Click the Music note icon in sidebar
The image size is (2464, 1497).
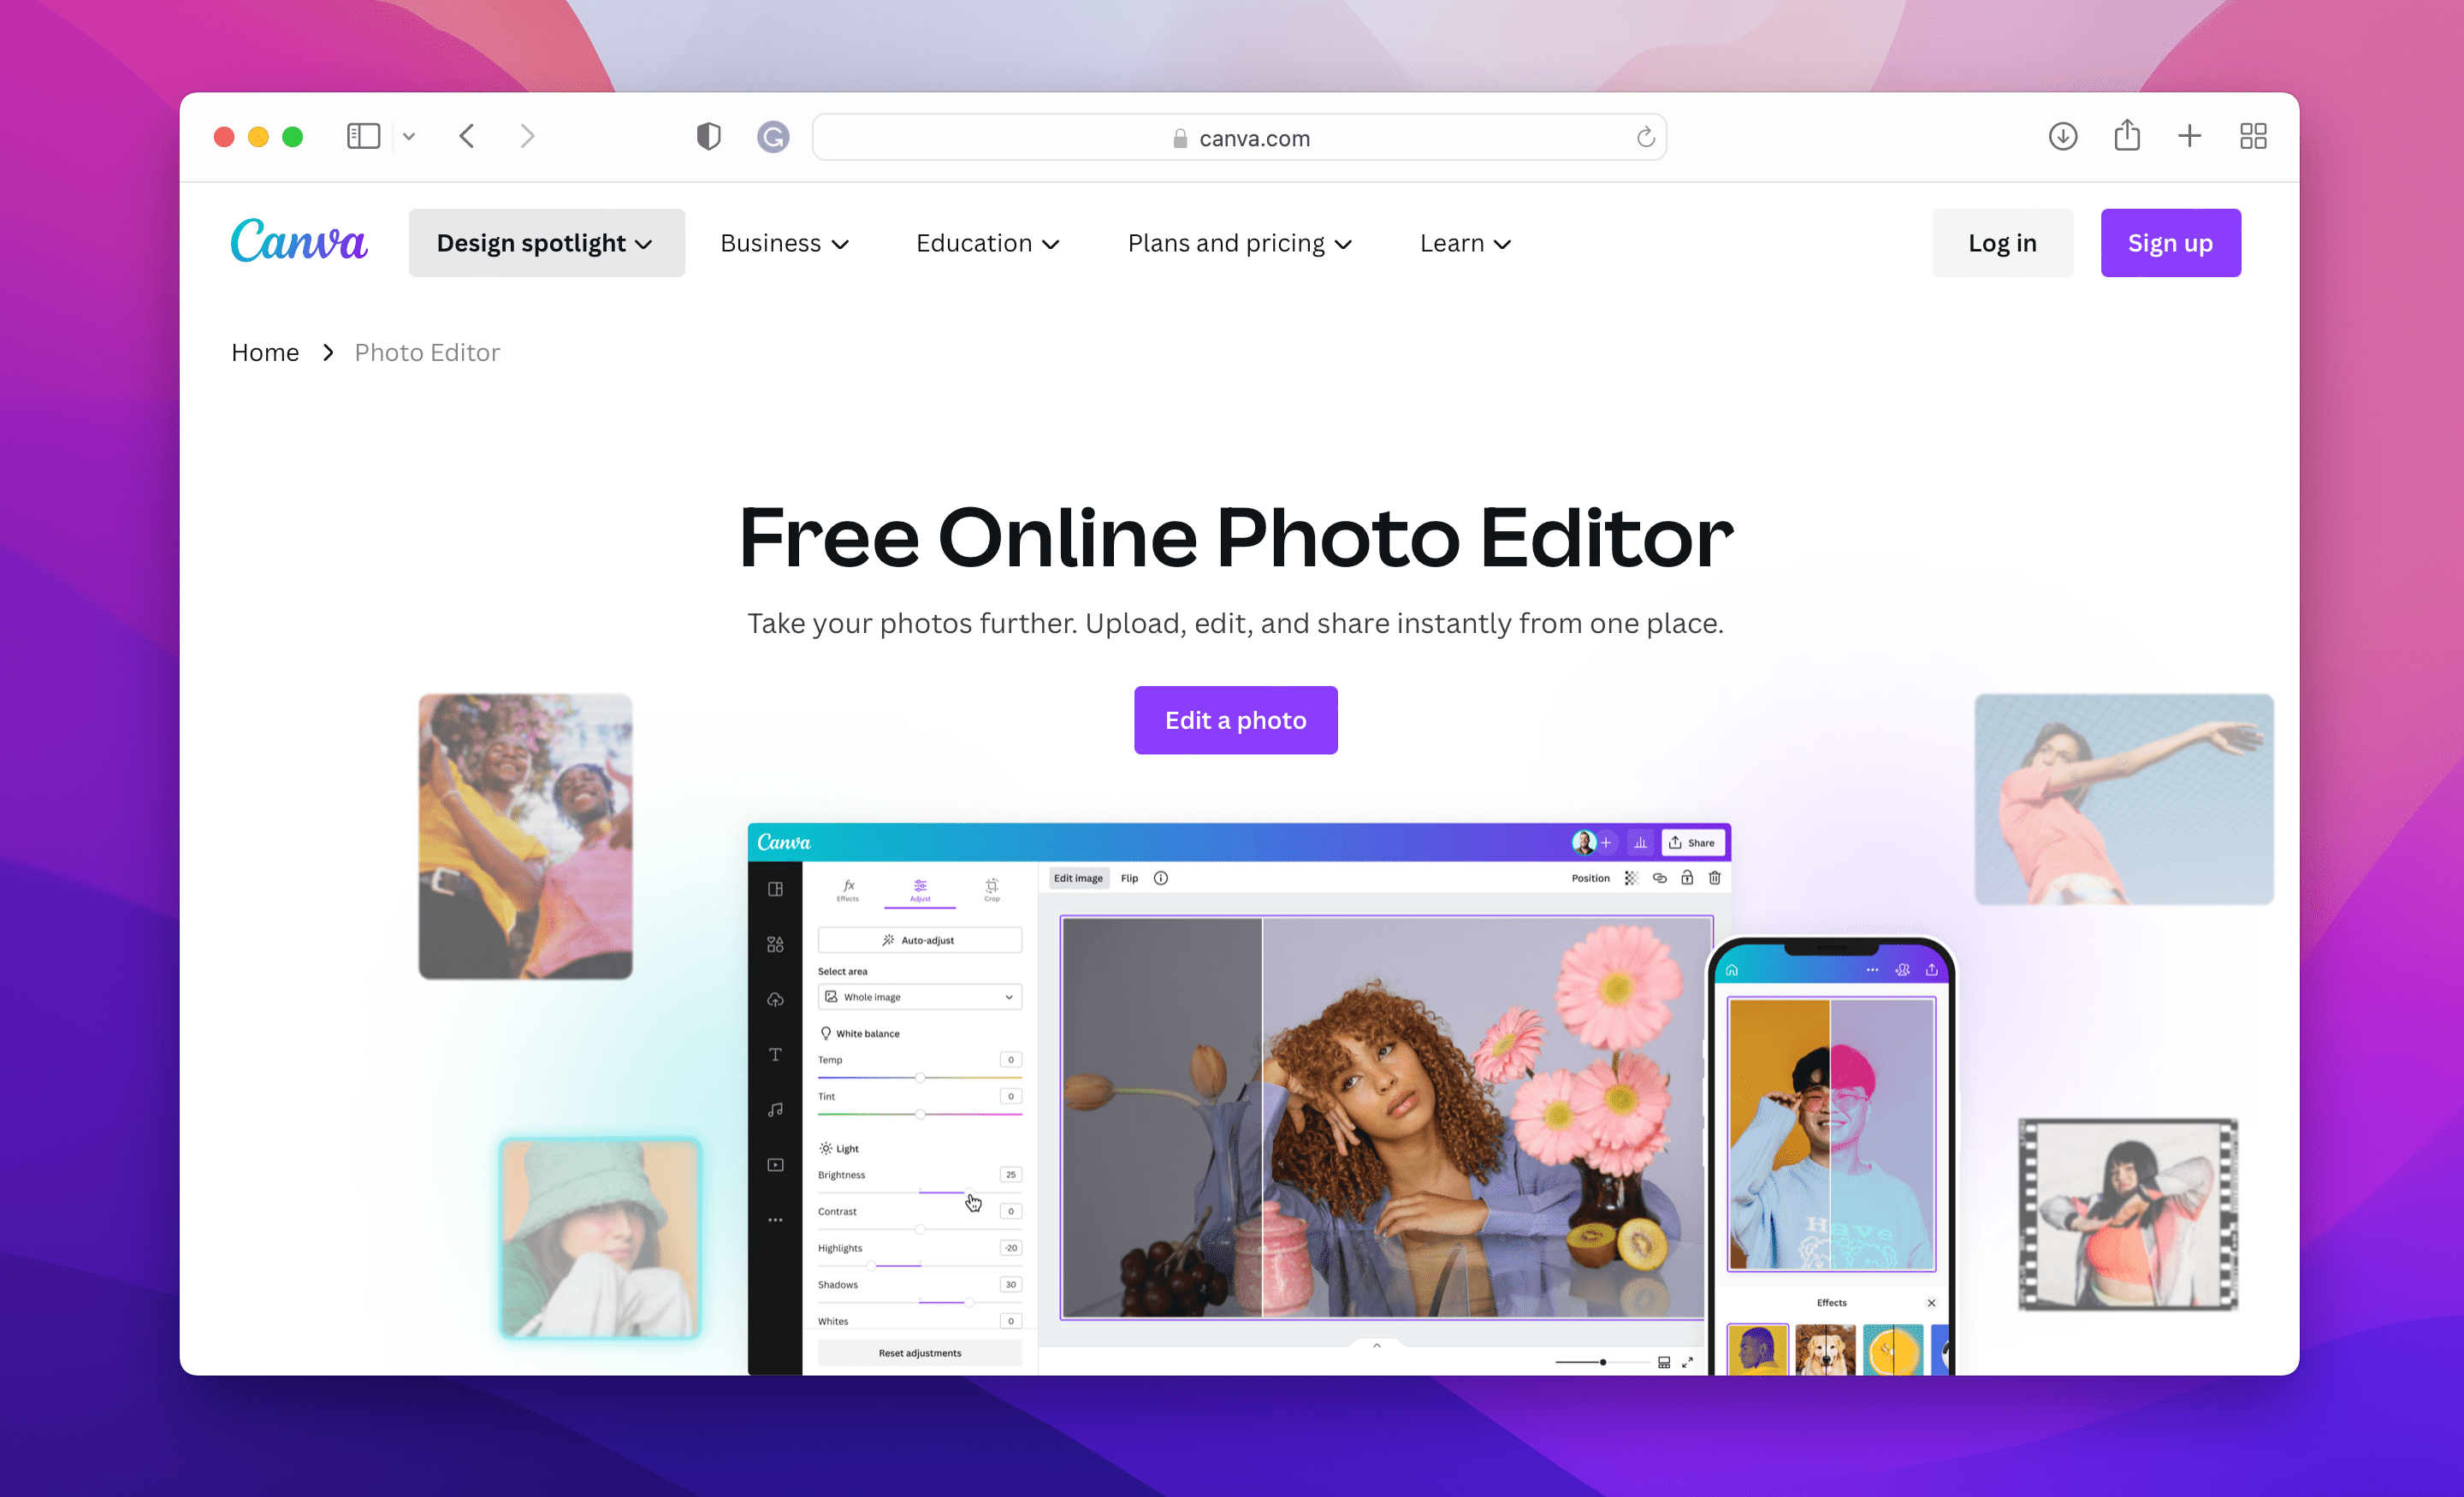click(776, 1110)
